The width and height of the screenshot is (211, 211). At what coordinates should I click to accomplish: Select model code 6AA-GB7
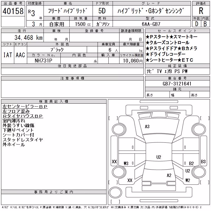click(x=151, y=24)
